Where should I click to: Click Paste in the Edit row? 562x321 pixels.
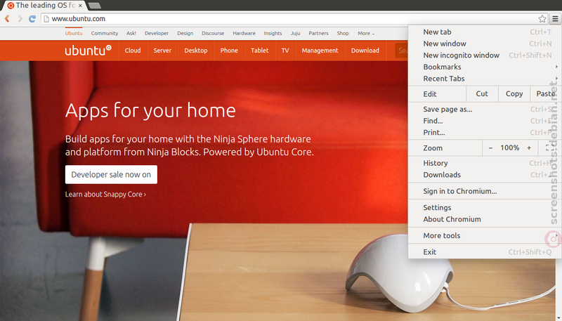click(x=546, y=94)
